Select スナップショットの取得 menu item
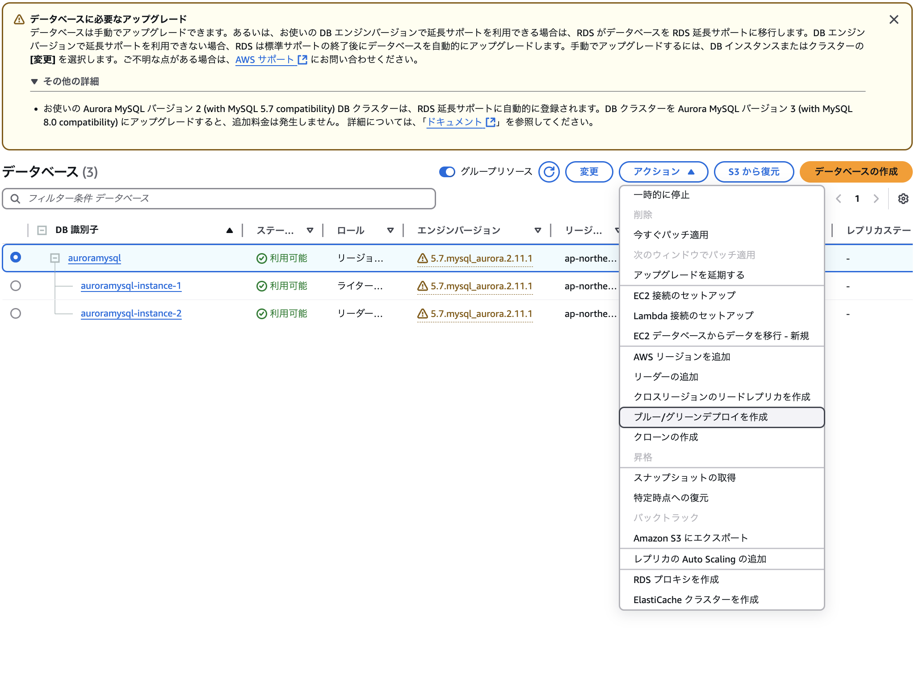 tap(684, 478)
